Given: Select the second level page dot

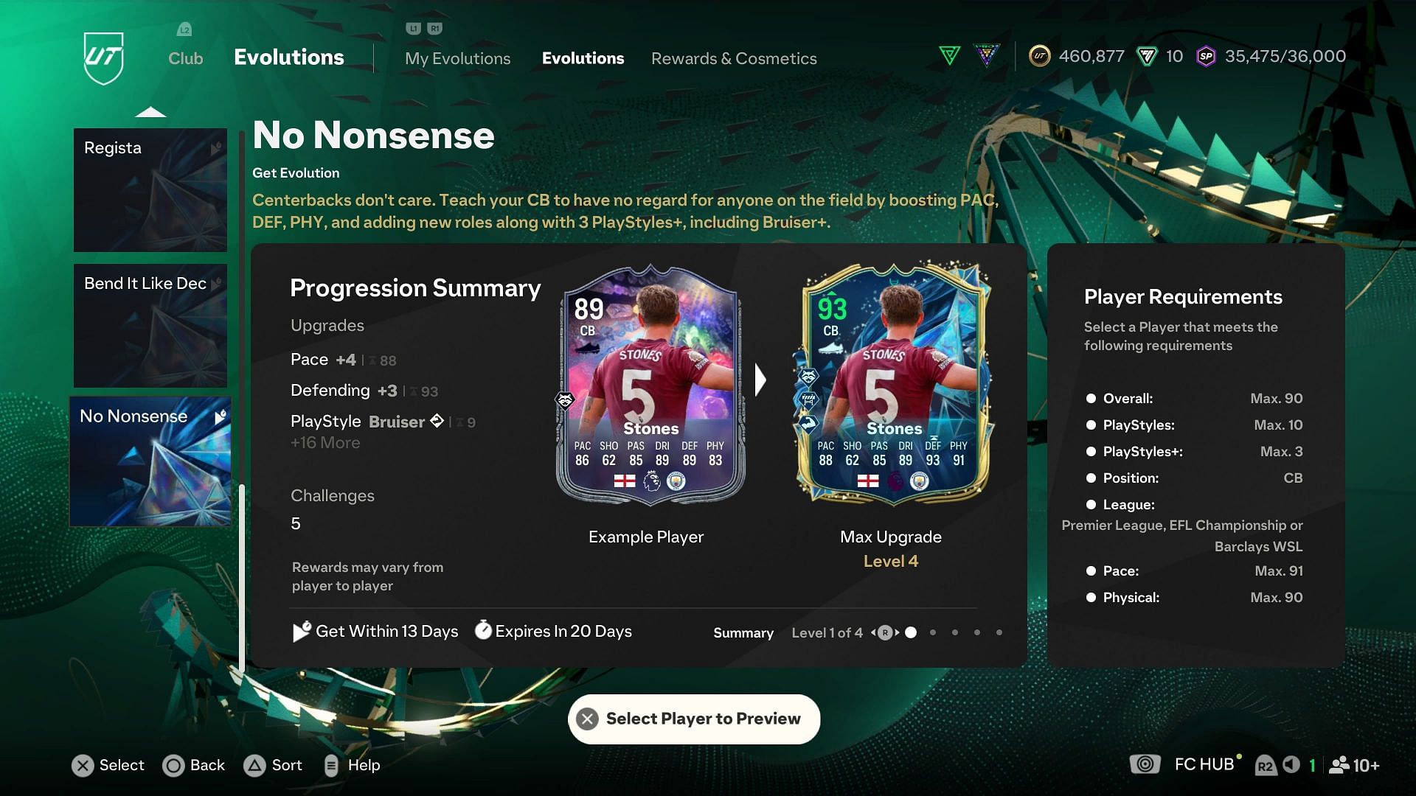Looking at the screenshot, I should [x=933, y=632].
